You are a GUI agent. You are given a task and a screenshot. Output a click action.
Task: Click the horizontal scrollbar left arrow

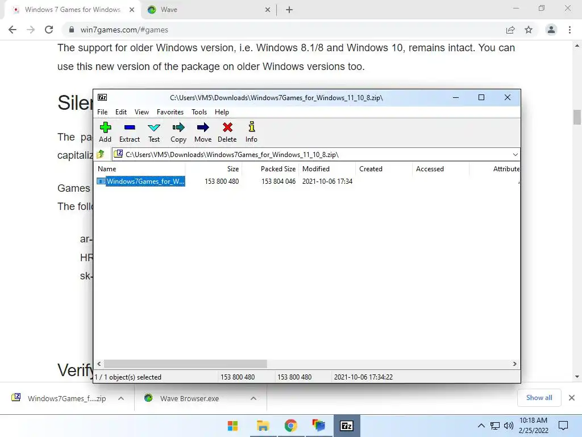tap(99, 364)
